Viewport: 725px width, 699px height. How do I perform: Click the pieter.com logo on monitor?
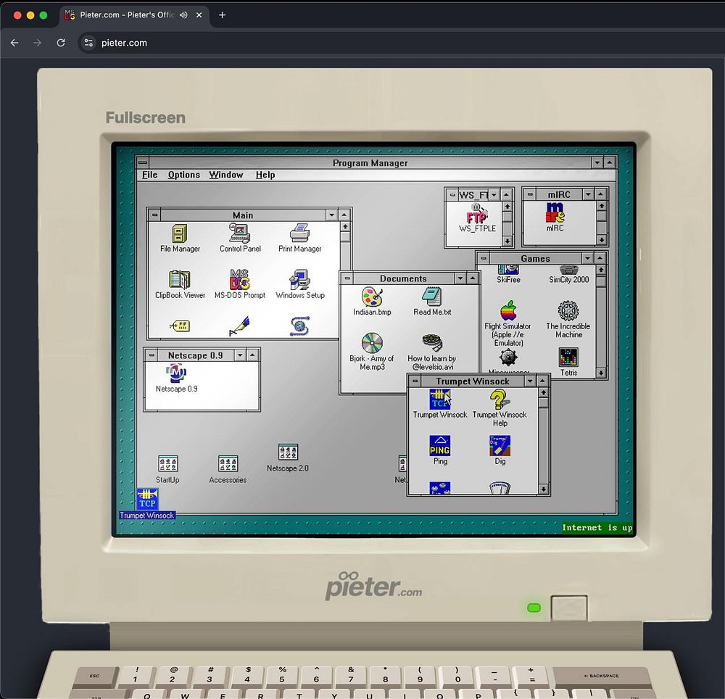click(373, 586)
